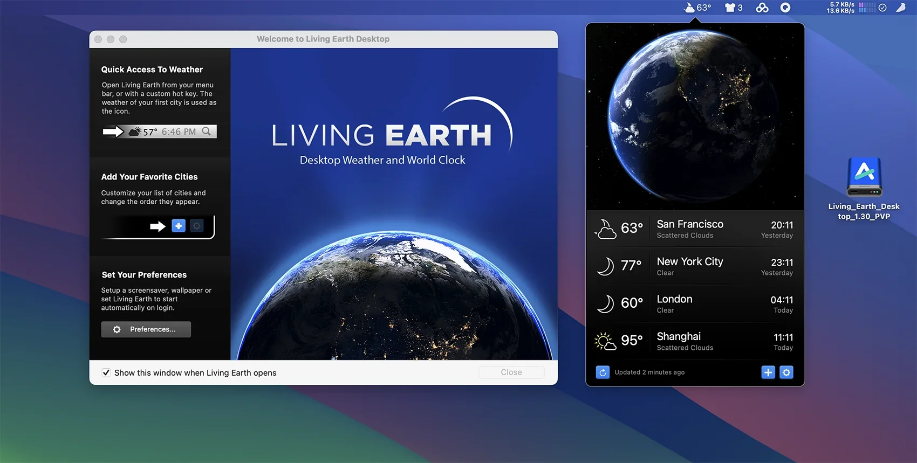Click Shanghai sun and cloud weather icon
Image resolution: width=917 pixels, height=463 pixels.
click(x=605, y=341)
